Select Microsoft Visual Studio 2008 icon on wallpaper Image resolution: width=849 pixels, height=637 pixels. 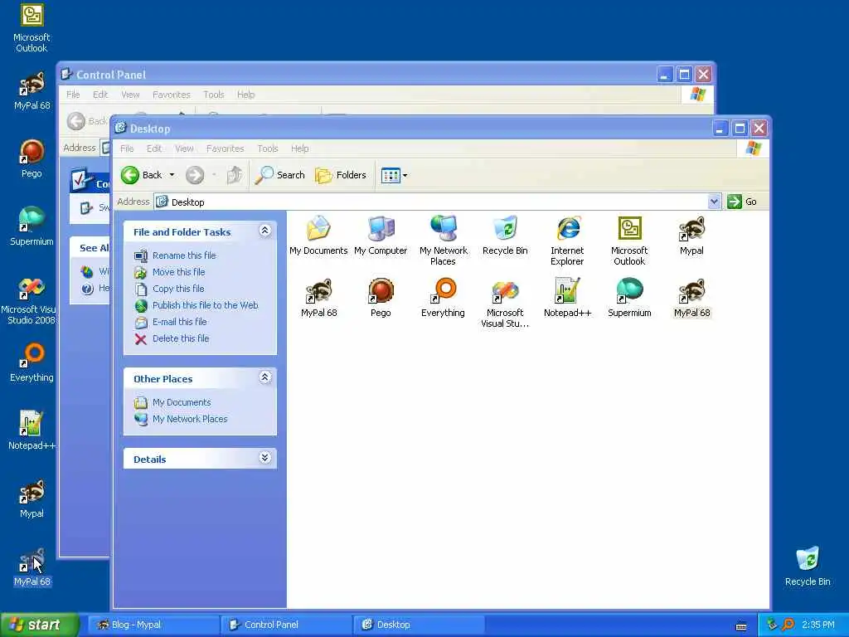[x=30, y=300]
